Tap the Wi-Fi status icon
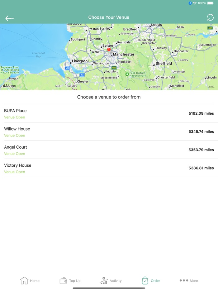 click(195, 3)
